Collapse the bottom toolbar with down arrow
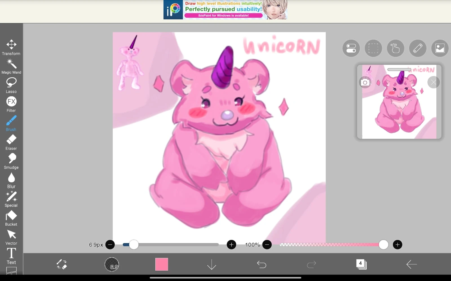Screen dimensions: 451x281 [x=211, y=264]
